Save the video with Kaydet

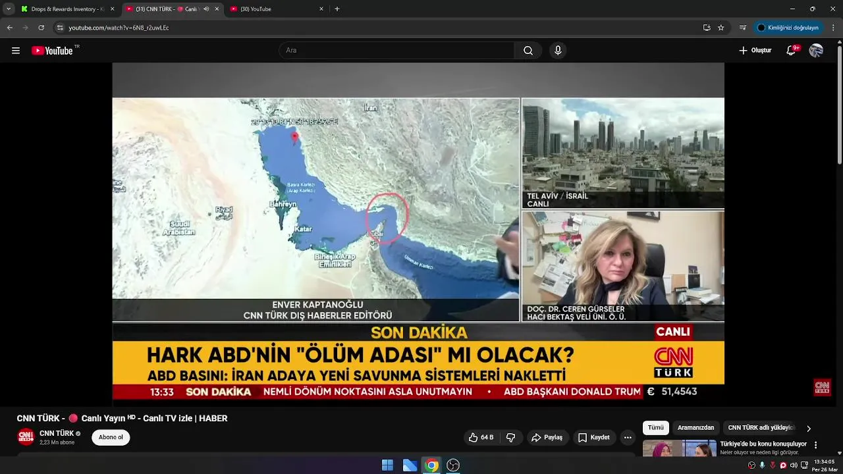[x=594, y=438]
